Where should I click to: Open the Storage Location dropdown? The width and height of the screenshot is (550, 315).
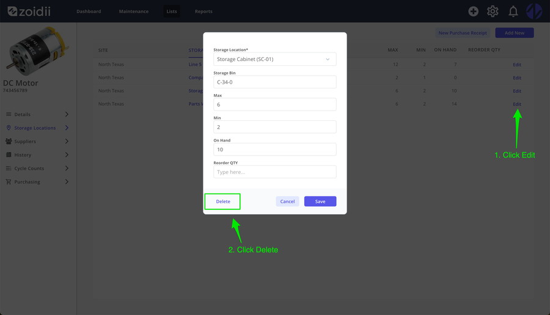tap(274, 59)
